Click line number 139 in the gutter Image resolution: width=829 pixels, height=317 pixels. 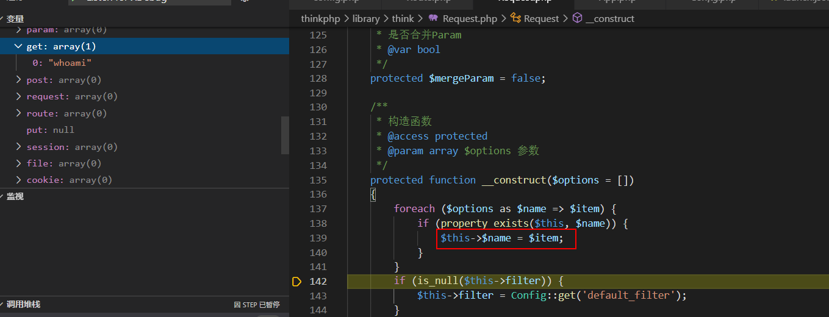point(318,238)
